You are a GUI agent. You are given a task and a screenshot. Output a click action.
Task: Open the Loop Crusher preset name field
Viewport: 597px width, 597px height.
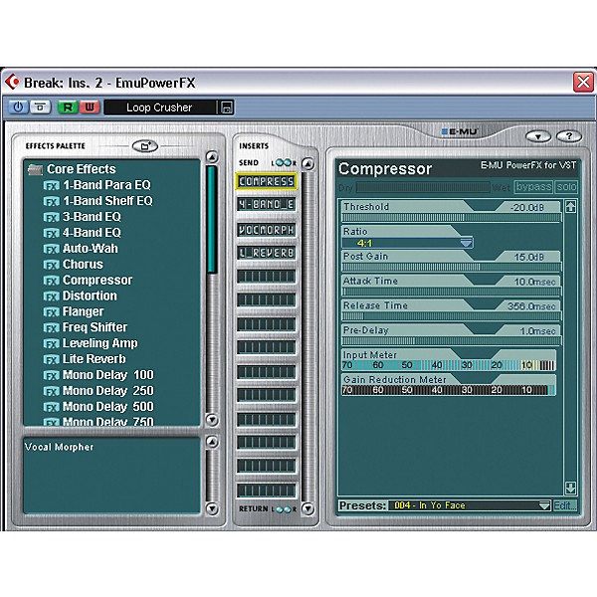coord(159,107)
